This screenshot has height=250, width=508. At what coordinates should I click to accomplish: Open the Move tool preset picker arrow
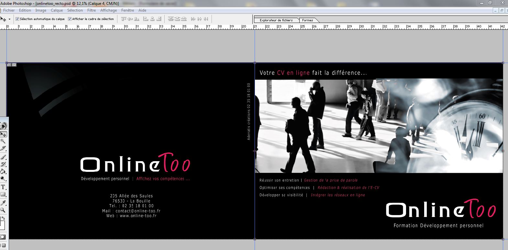(9, 19)
